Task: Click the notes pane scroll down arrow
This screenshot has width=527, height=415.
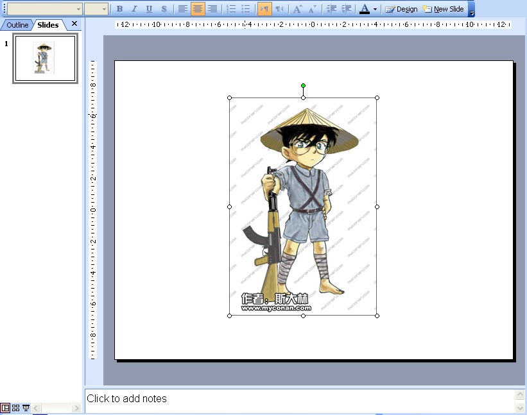Action: click(x=520, y=407)
